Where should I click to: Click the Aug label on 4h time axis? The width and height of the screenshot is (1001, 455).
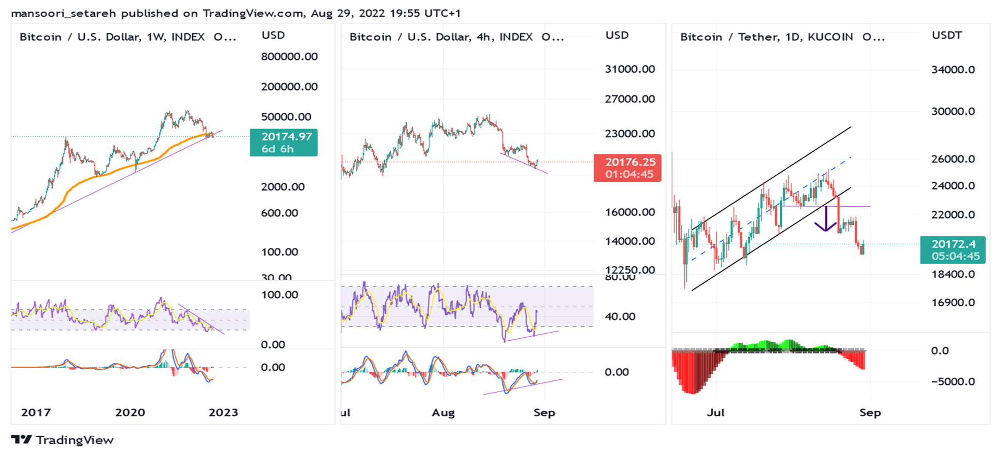coord(443,412)
